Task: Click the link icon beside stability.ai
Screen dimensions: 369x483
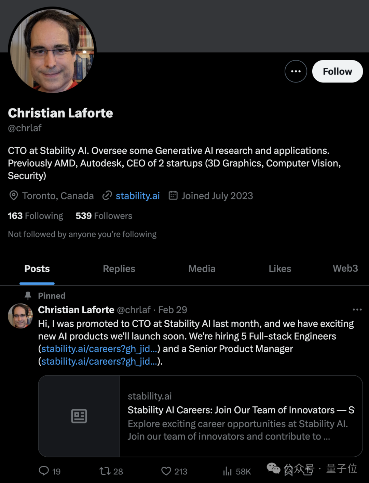Action: coord(107,195)
